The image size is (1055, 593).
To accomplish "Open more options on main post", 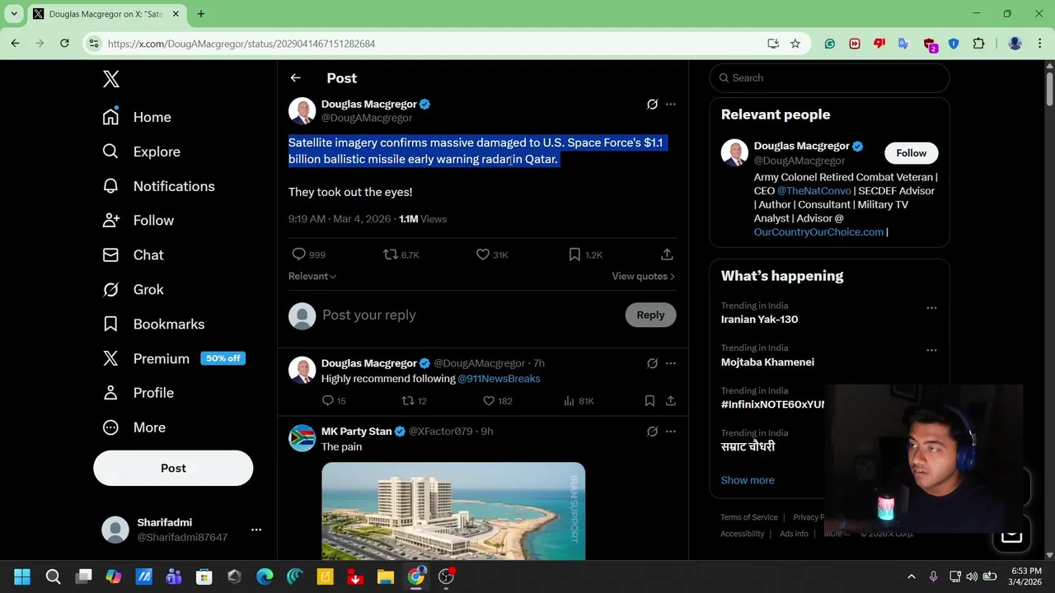I will click(671, 105).
